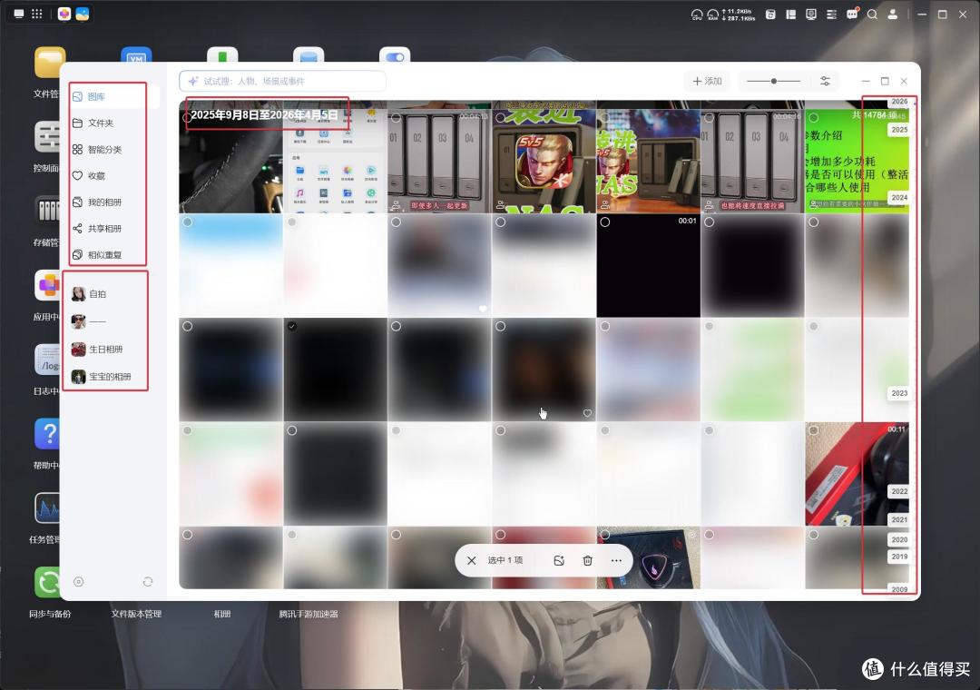Click the 文件夹 folder icon in sidebar
The width and height of the screenshot is (980, 690).
[x=77, y=123]
